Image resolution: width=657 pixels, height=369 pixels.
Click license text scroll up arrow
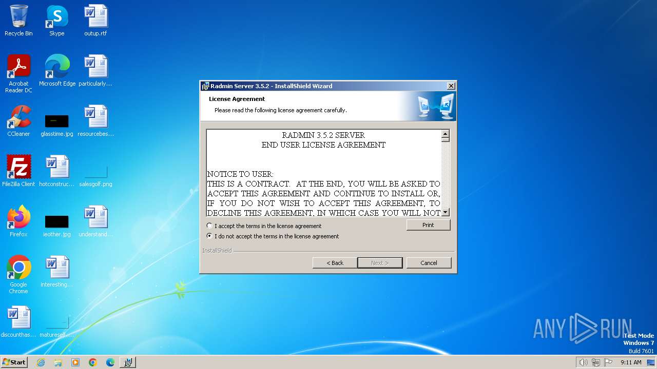(446, 134)
